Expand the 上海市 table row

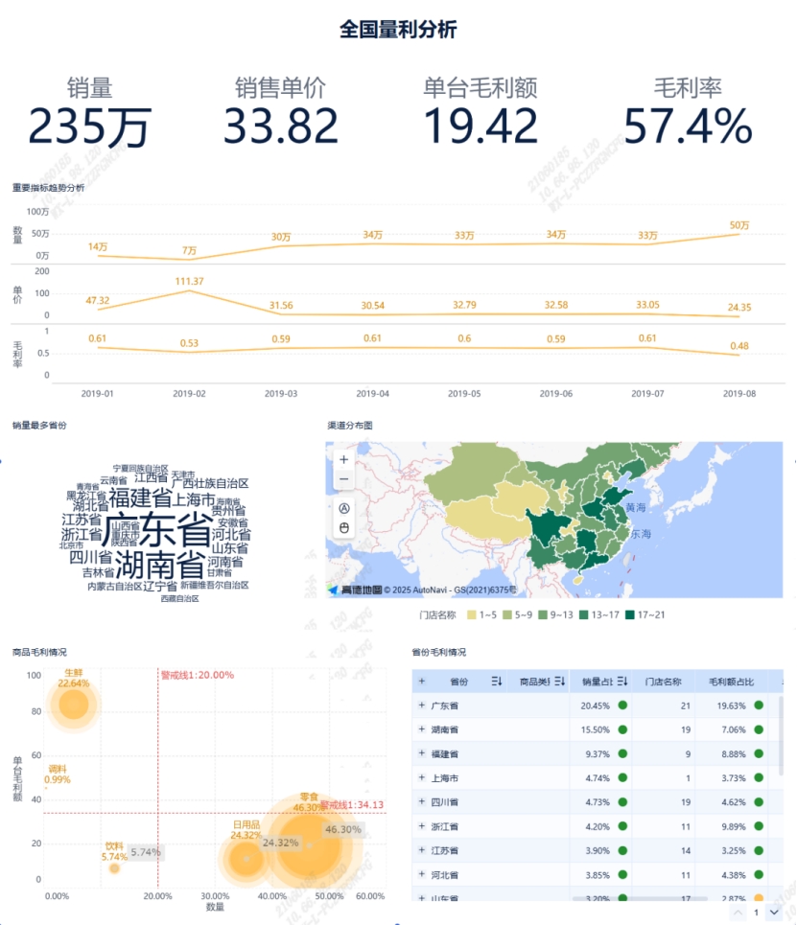(x=422, y=777)
